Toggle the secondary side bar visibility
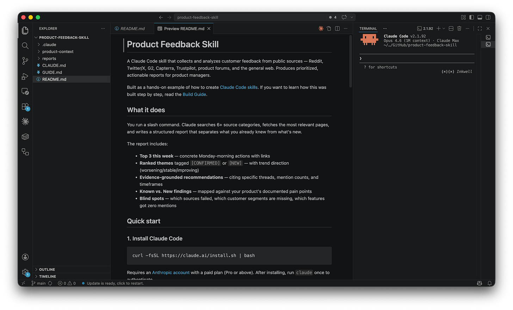 tap(488, 17)
